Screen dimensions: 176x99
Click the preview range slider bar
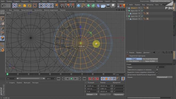31,79
